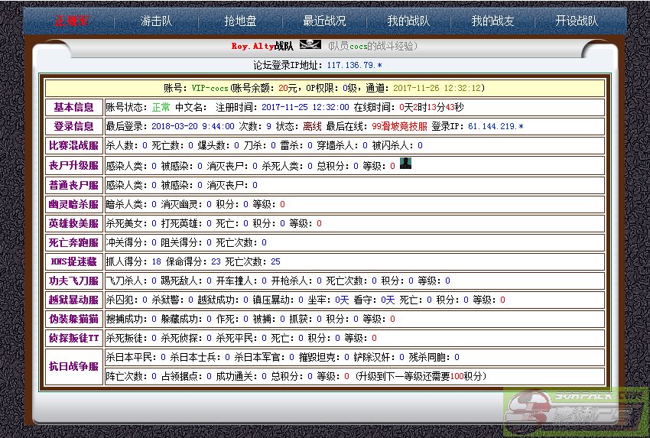
Task: Click the 幽灵暗杀服 category label
Action: coord(73,204)
